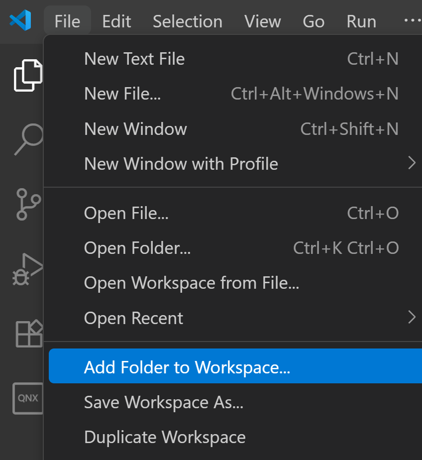Open the Edit menu
This screenshot has width=422, height=460.
(x=116, y=21)
